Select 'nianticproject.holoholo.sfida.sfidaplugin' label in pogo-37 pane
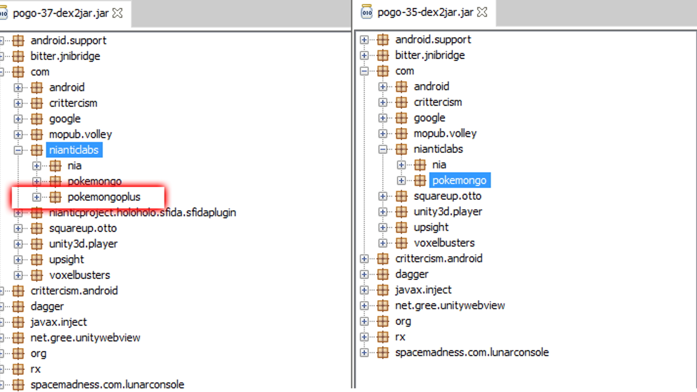 click(x=142, y=213)
